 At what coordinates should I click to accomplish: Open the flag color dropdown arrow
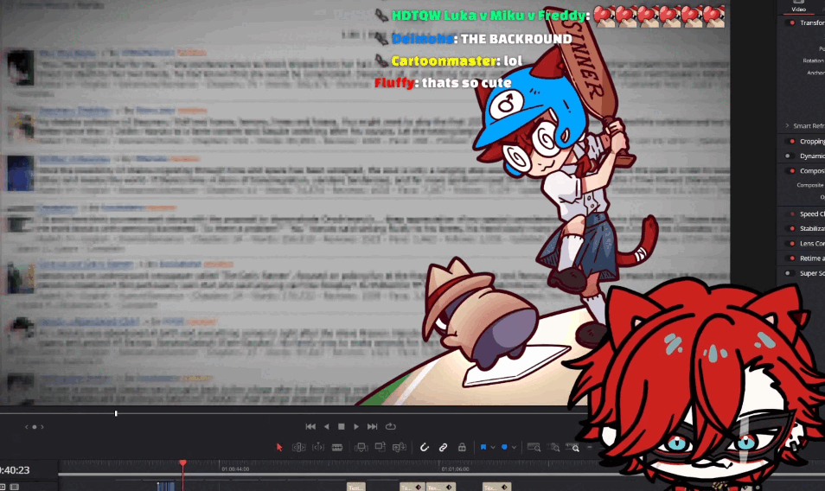(x=492, y=448)
